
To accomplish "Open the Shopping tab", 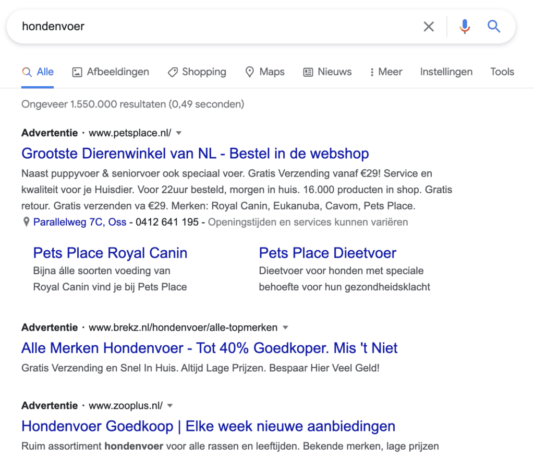I will point(197,72).
